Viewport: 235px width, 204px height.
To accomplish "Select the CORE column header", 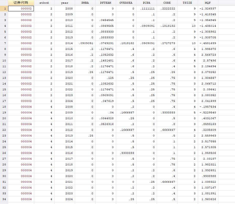I will tap(167, 3).
